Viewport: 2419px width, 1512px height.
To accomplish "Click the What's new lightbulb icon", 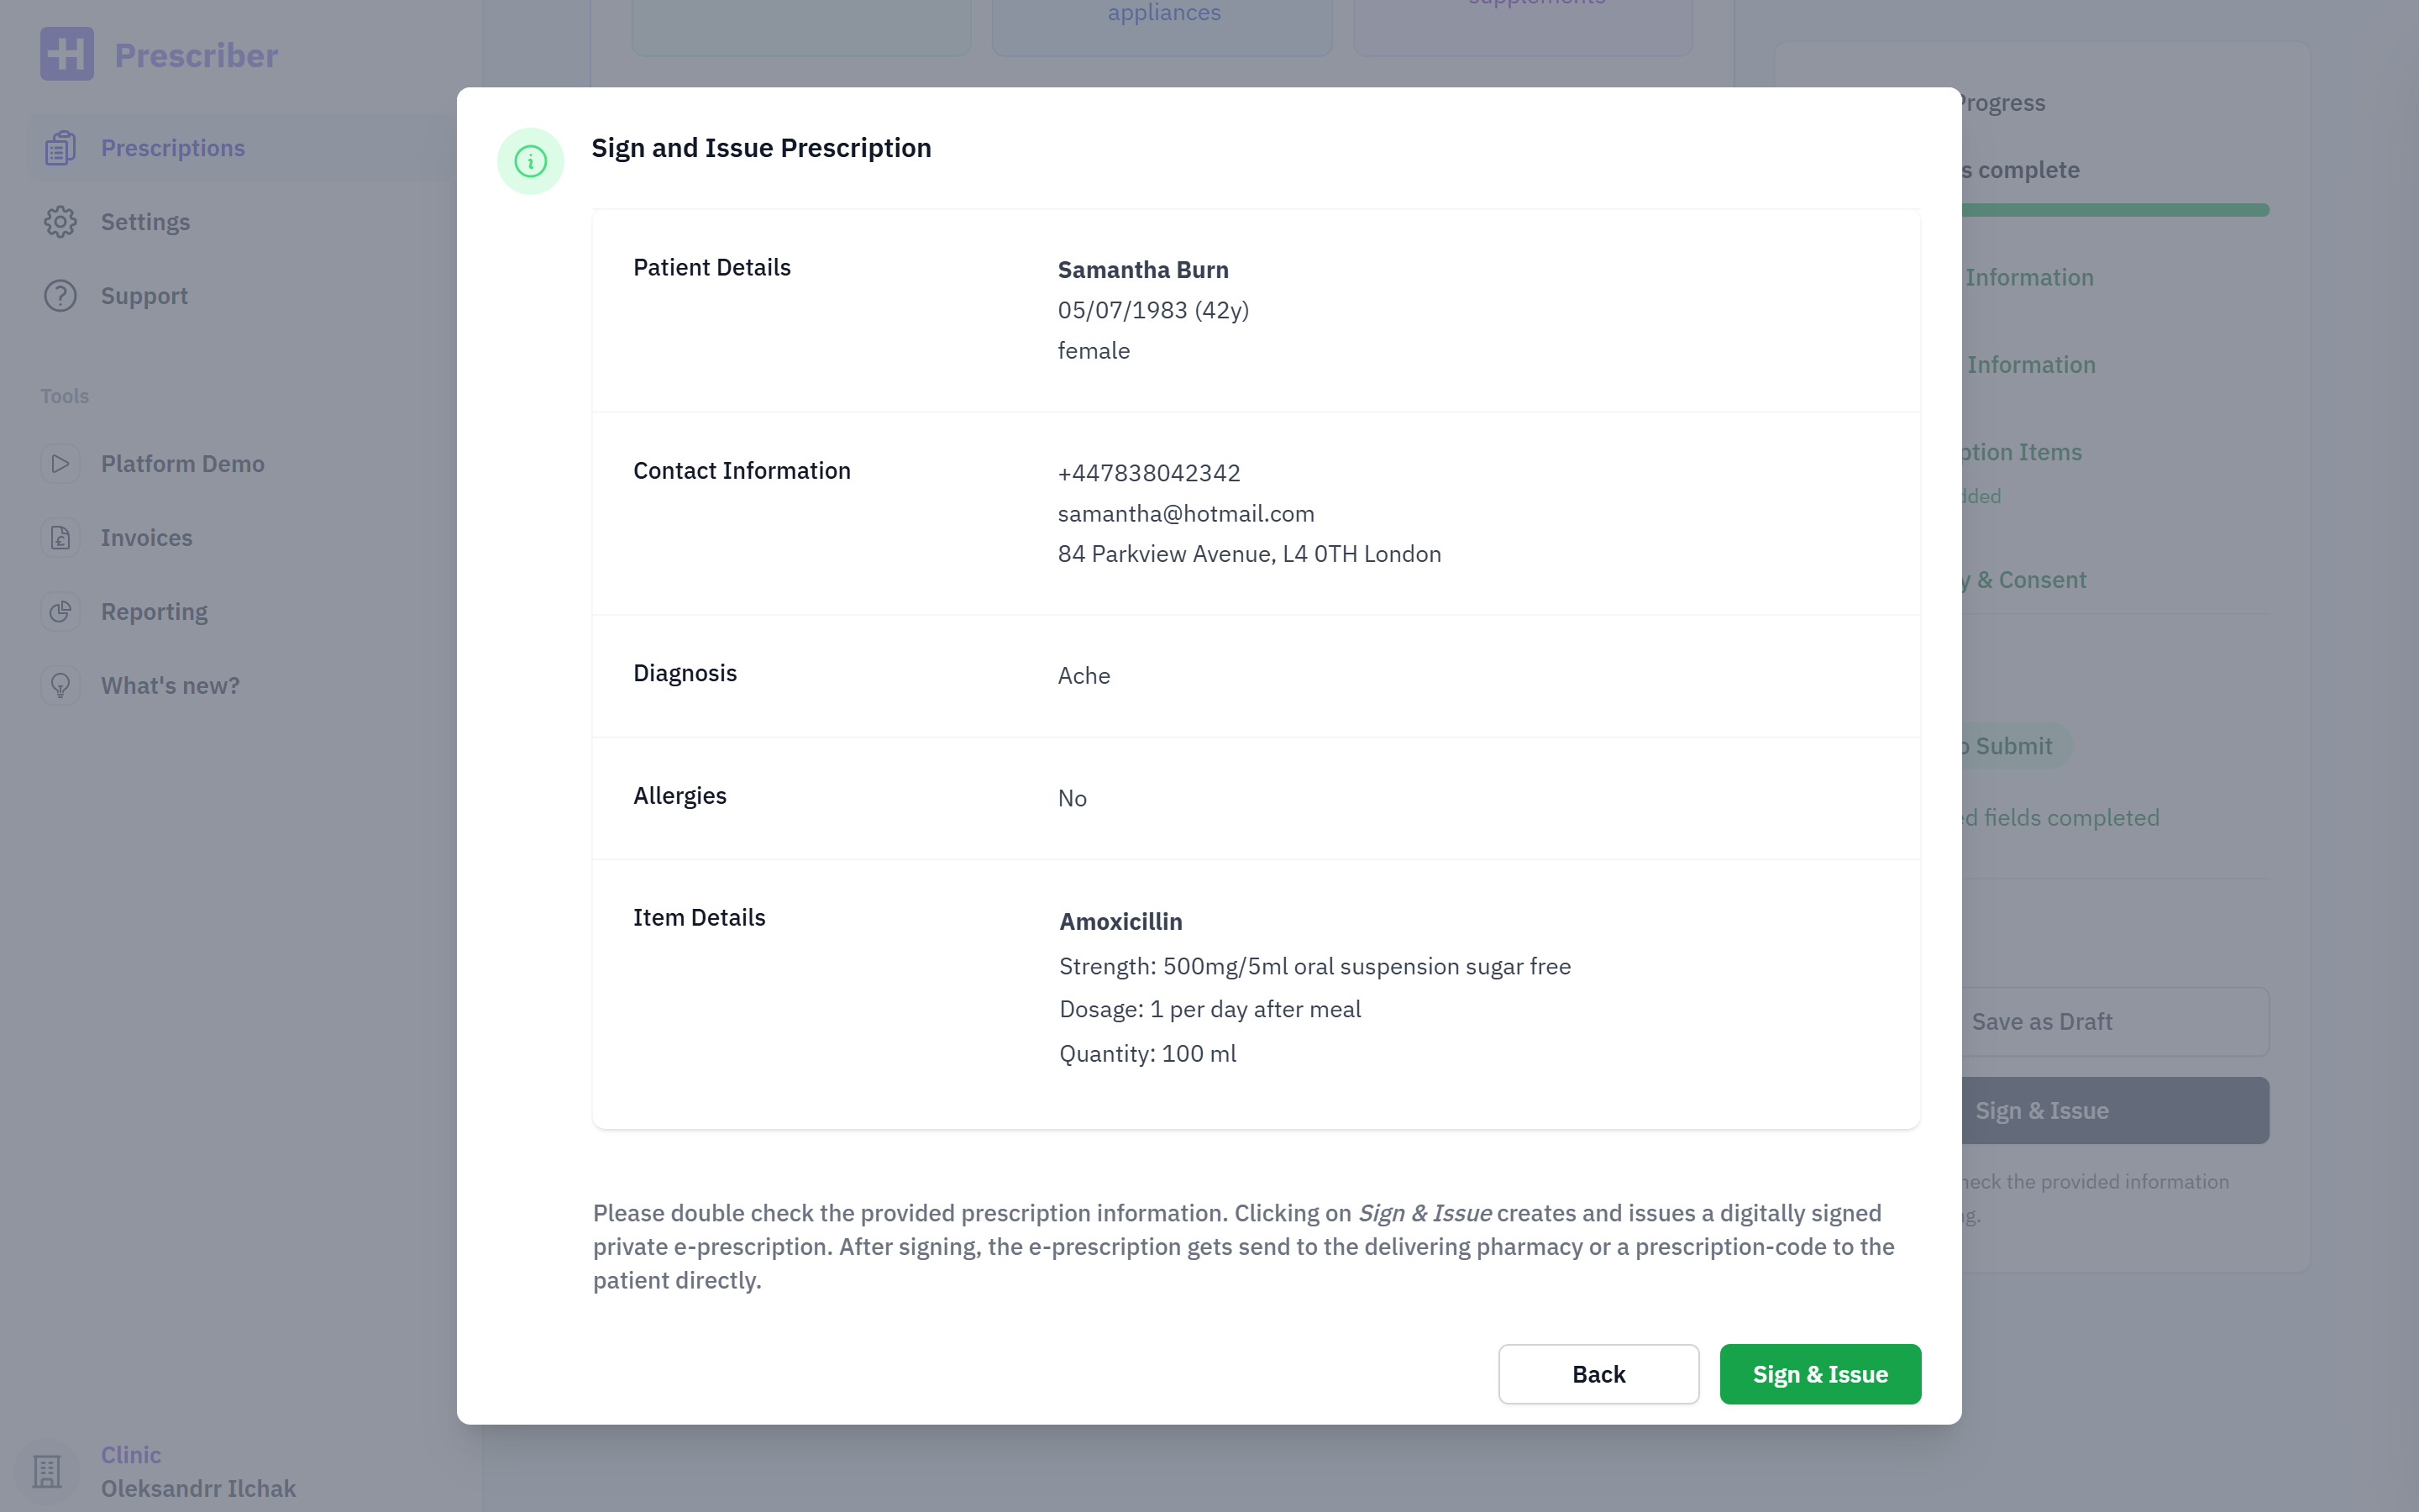I will tap(60, 686).
